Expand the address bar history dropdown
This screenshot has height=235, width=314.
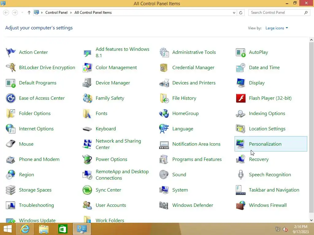pyautogui.click(x=234, y=13)
